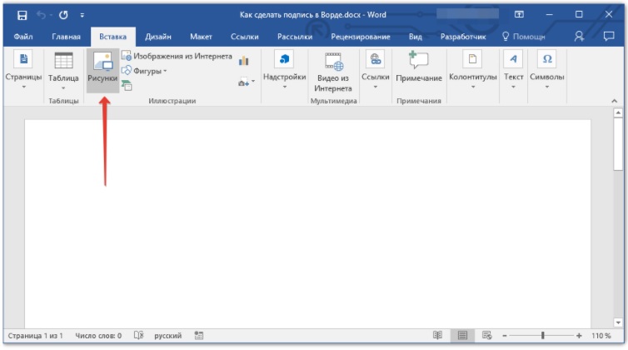Click the Redo icon in quick access
The width and height of the screenshot is (628, 350).
click(x=63, y=14)
